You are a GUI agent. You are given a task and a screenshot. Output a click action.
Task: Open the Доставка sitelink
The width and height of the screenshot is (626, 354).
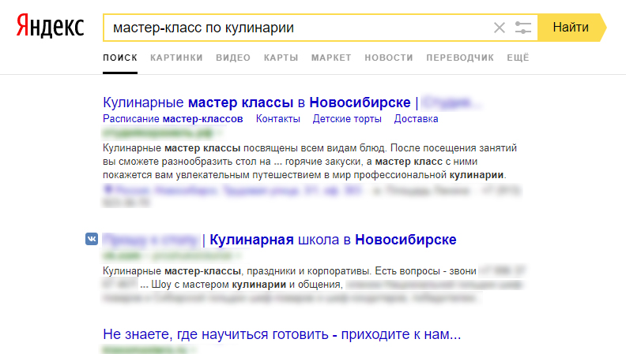[x=416, y=119]
